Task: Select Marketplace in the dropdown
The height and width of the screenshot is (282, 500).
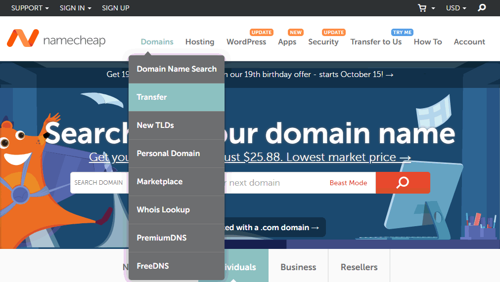Action: point(177,181)
